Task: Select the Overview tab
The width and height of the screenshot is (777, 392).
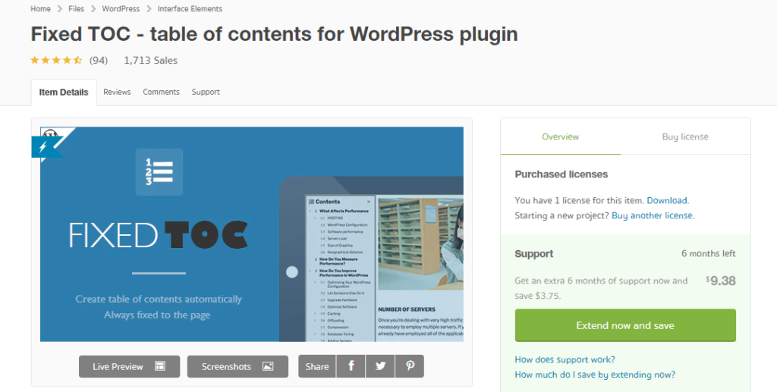Action: [x=560, y=136]
